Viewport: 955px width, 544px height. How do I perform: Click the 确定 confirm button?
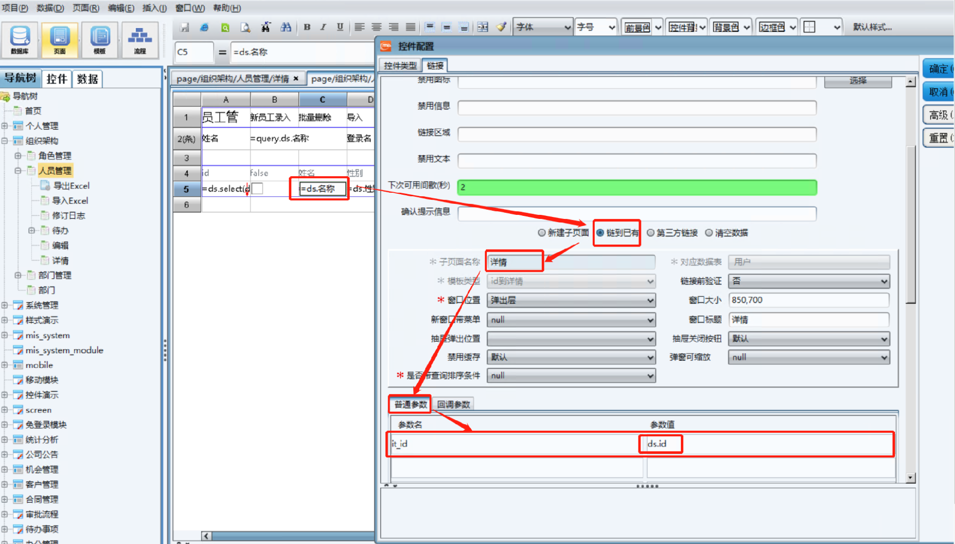click(939, 69)
